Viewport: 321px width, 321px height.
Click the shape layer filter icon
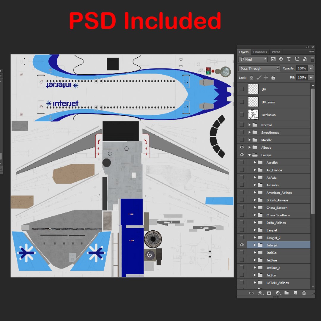point(297,59)
